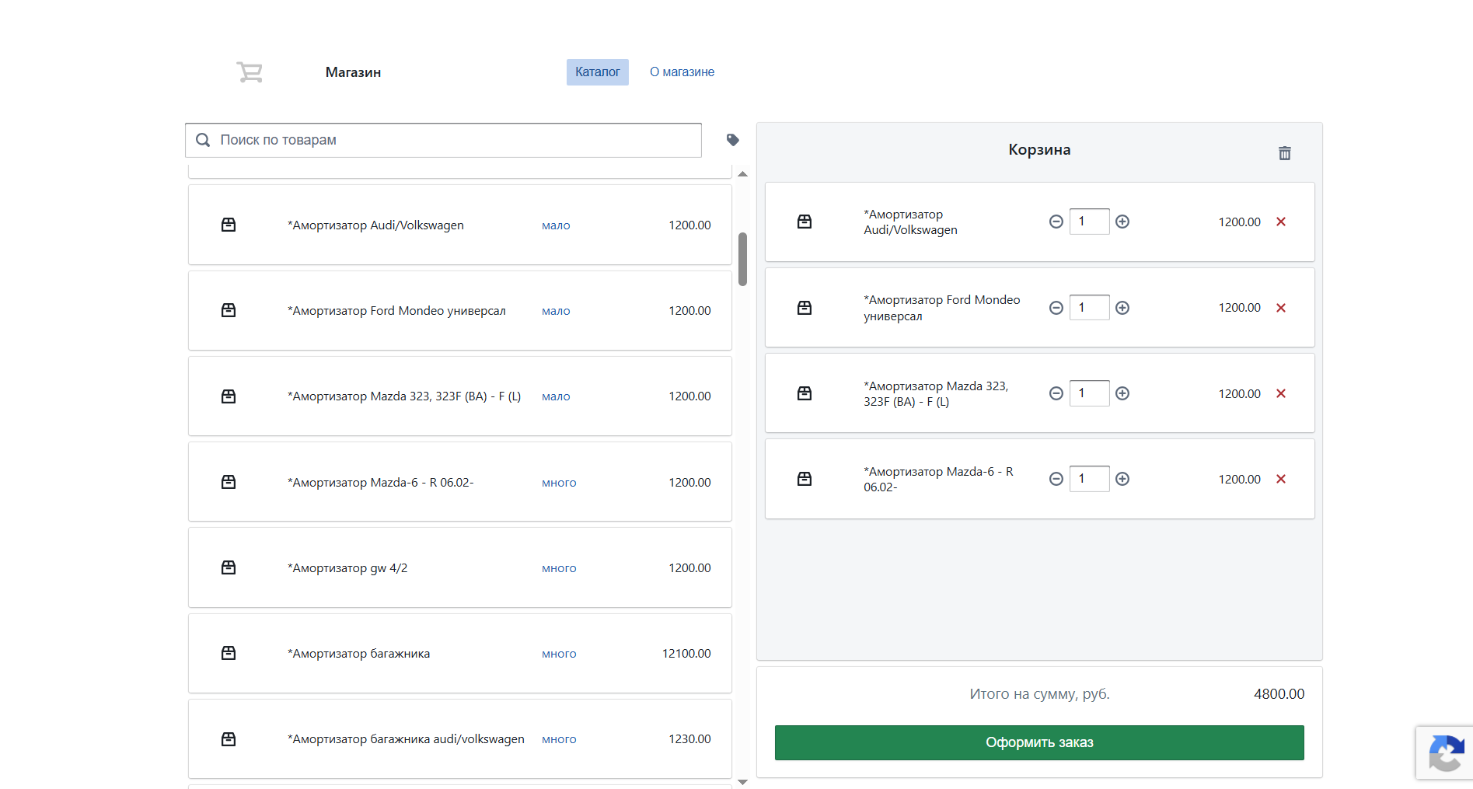Select *Амортизатор gw 4/2 in catalog
1473x789 pixels.
460,567
